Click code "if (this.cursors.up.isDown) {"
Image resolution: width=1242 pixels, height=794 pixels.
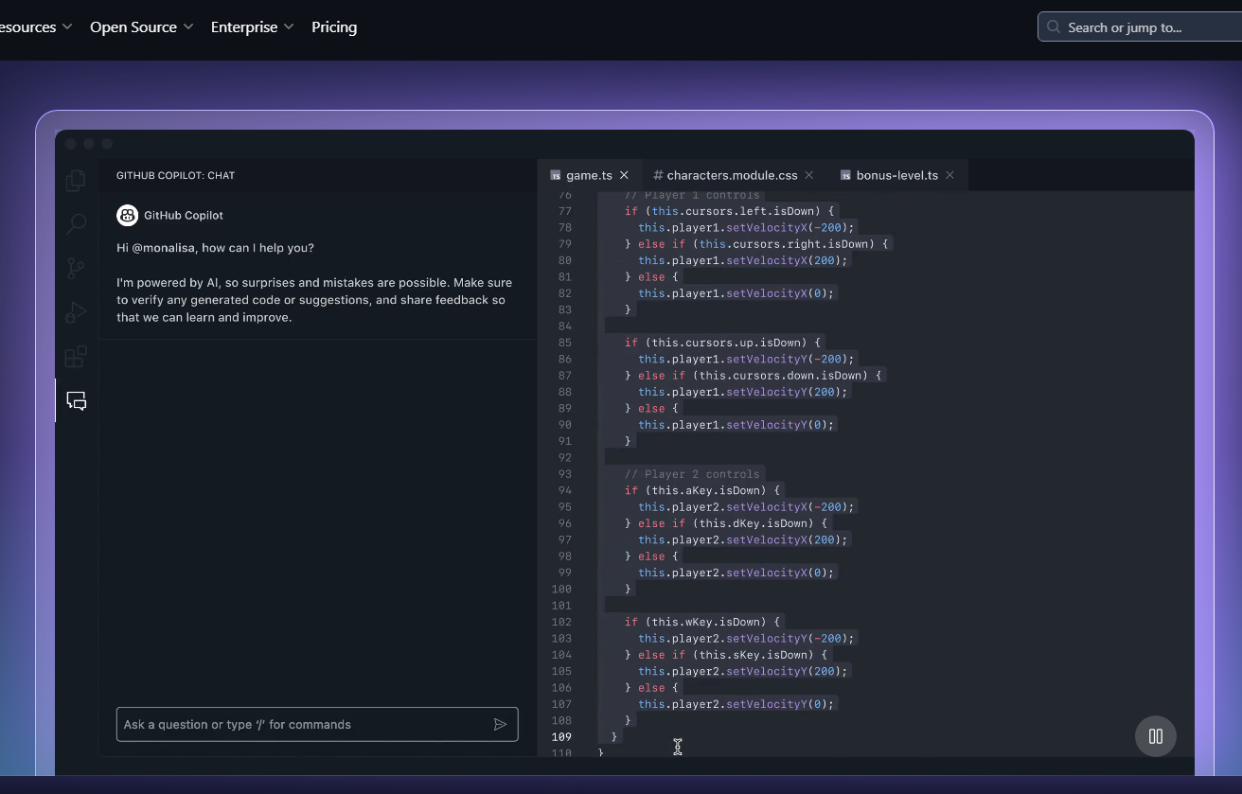pyautogui.click(x=723, y=343)
